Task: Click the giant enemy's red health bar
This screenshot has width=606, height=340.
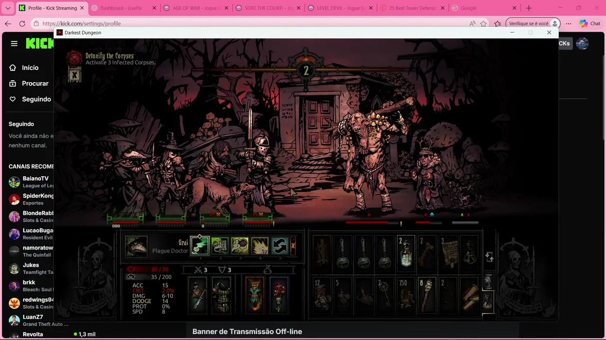Action: [373, 223]
